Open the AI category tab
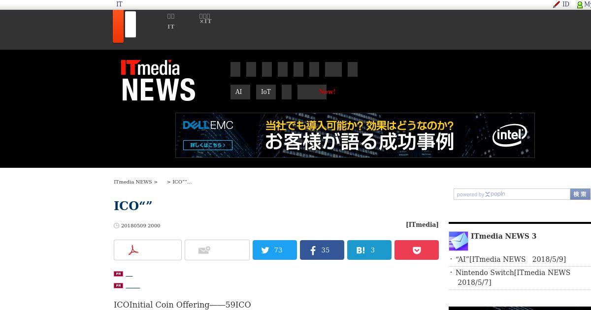This screenshot has height=310, width=591. 240,92
